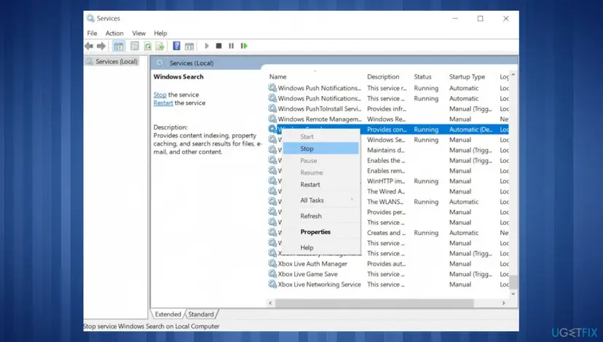The height and width of the screenshot is (342, 603).
Task: Click the vertical scrollbar down arrow
Action: [513, 294]
